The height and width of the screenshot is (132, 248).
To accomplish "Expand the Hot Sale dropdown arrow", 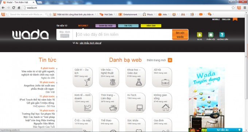I will 115,14.
